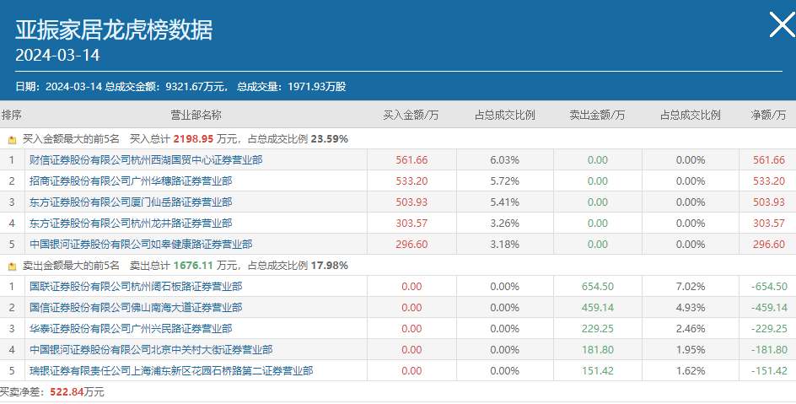The image size is (796, 404).
Task: Open 招商证券广州华穗路证券营业部 link
Action: point(131,181)
